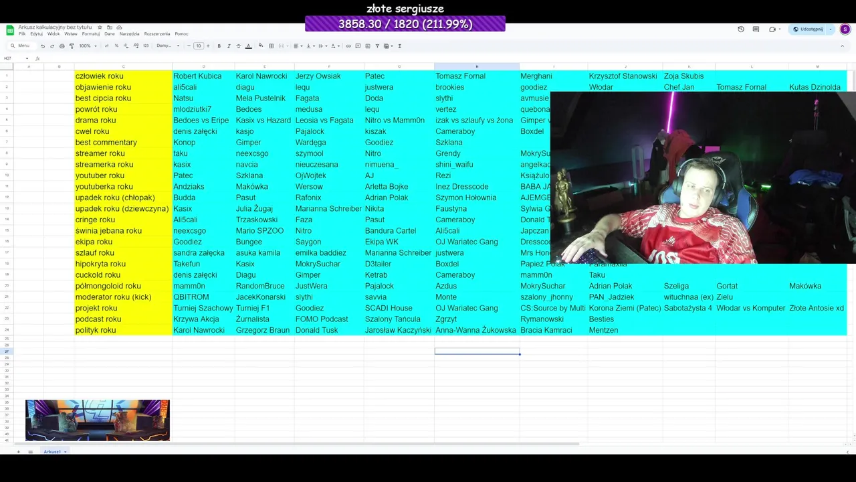Apply strikethrough formatting
856x482 pixels.
(238, 46)
